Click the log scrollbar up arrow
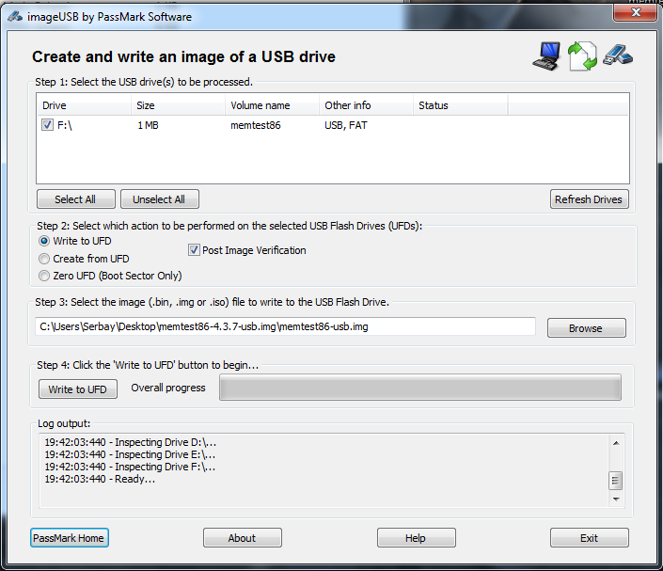This screenshot has height=571, width=663. [x=616, y=443]
